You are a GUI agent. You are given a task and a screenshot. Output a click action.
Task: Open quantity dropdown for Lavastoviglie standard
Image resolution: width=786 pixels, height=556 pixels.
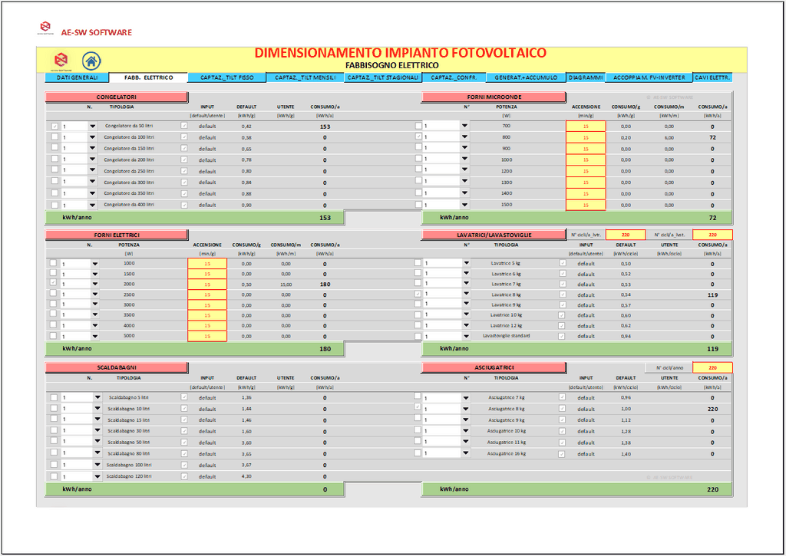point(464,336)
